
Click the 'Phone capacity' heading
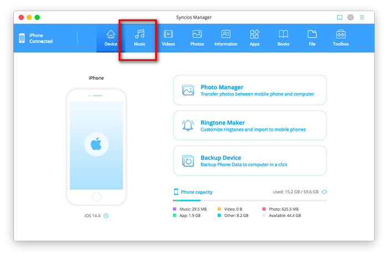(x=196, y=192)
